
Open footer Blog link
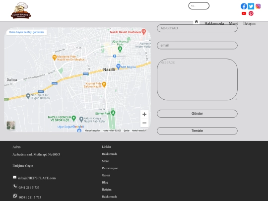coord(105,182)
